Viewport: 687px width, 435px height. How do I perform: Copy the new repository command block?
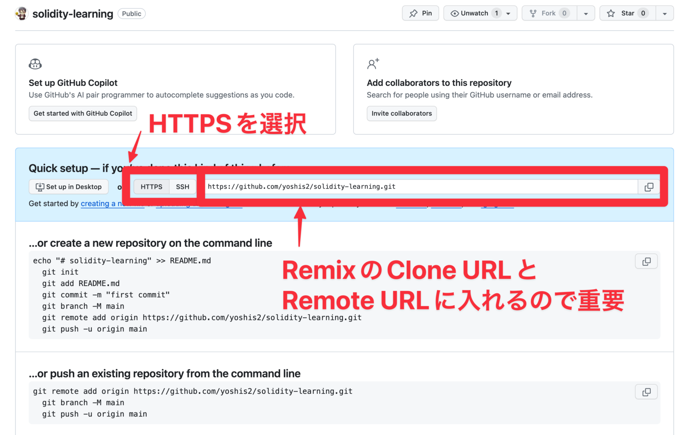pyautogui.click(x=646, y=261)
